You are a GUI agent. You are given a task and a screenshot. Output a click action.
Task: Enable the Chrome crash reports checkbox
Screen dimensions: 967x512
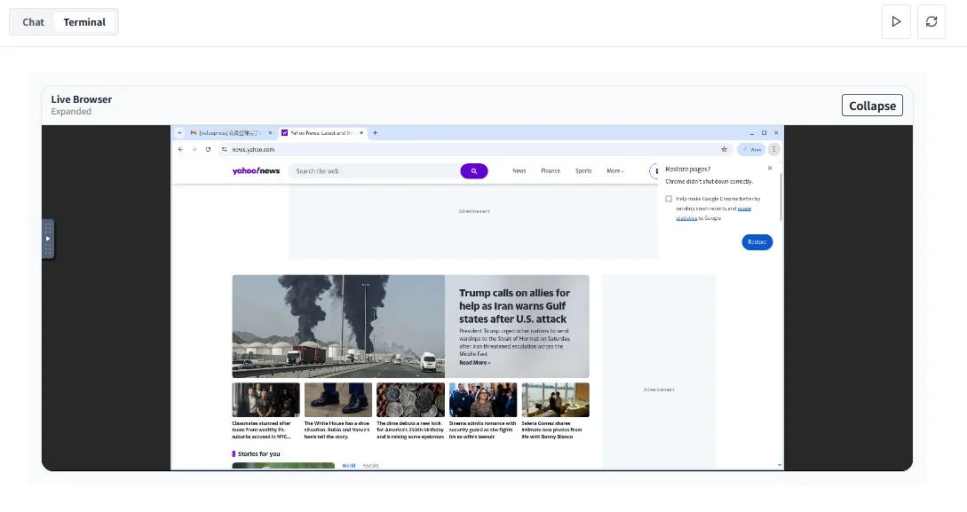(x=669, y=199)
